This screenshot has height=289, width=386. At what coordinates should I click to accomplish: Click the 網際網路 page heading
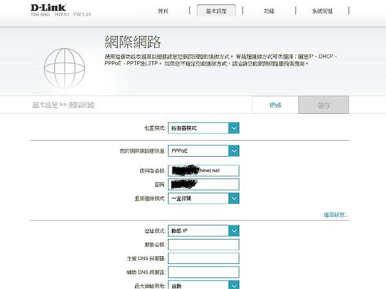[133, 42]
